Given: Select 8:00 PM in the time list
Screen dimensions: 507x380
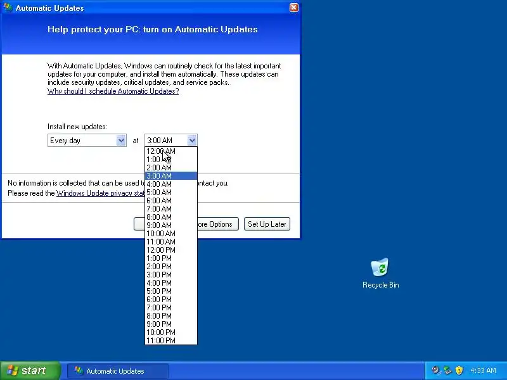Looking at the screenshot, I should tap(170, 316).
